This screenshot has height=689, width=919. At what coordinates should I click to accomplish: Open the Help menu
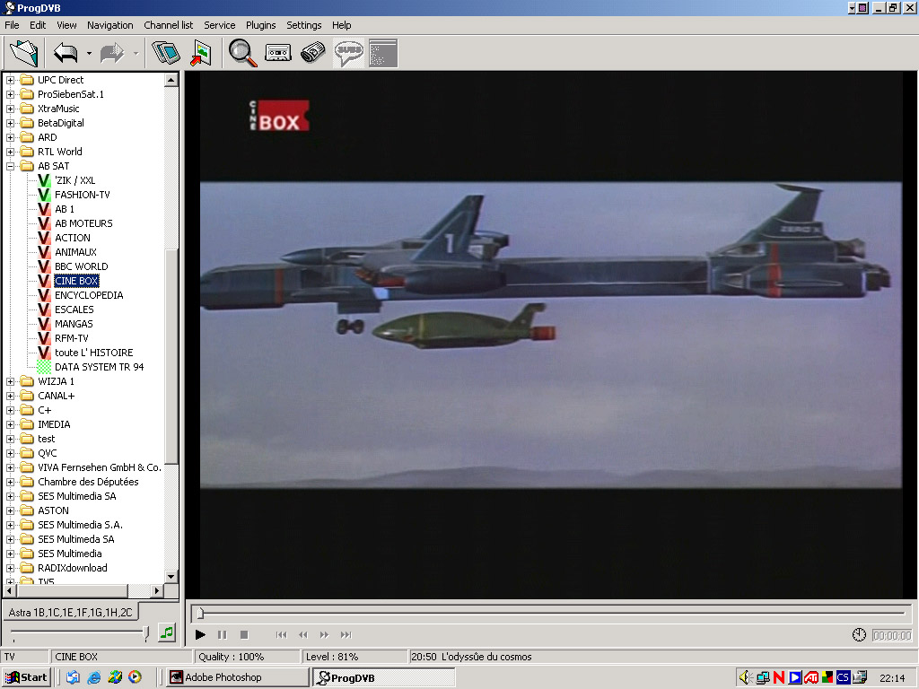point(341,25)
